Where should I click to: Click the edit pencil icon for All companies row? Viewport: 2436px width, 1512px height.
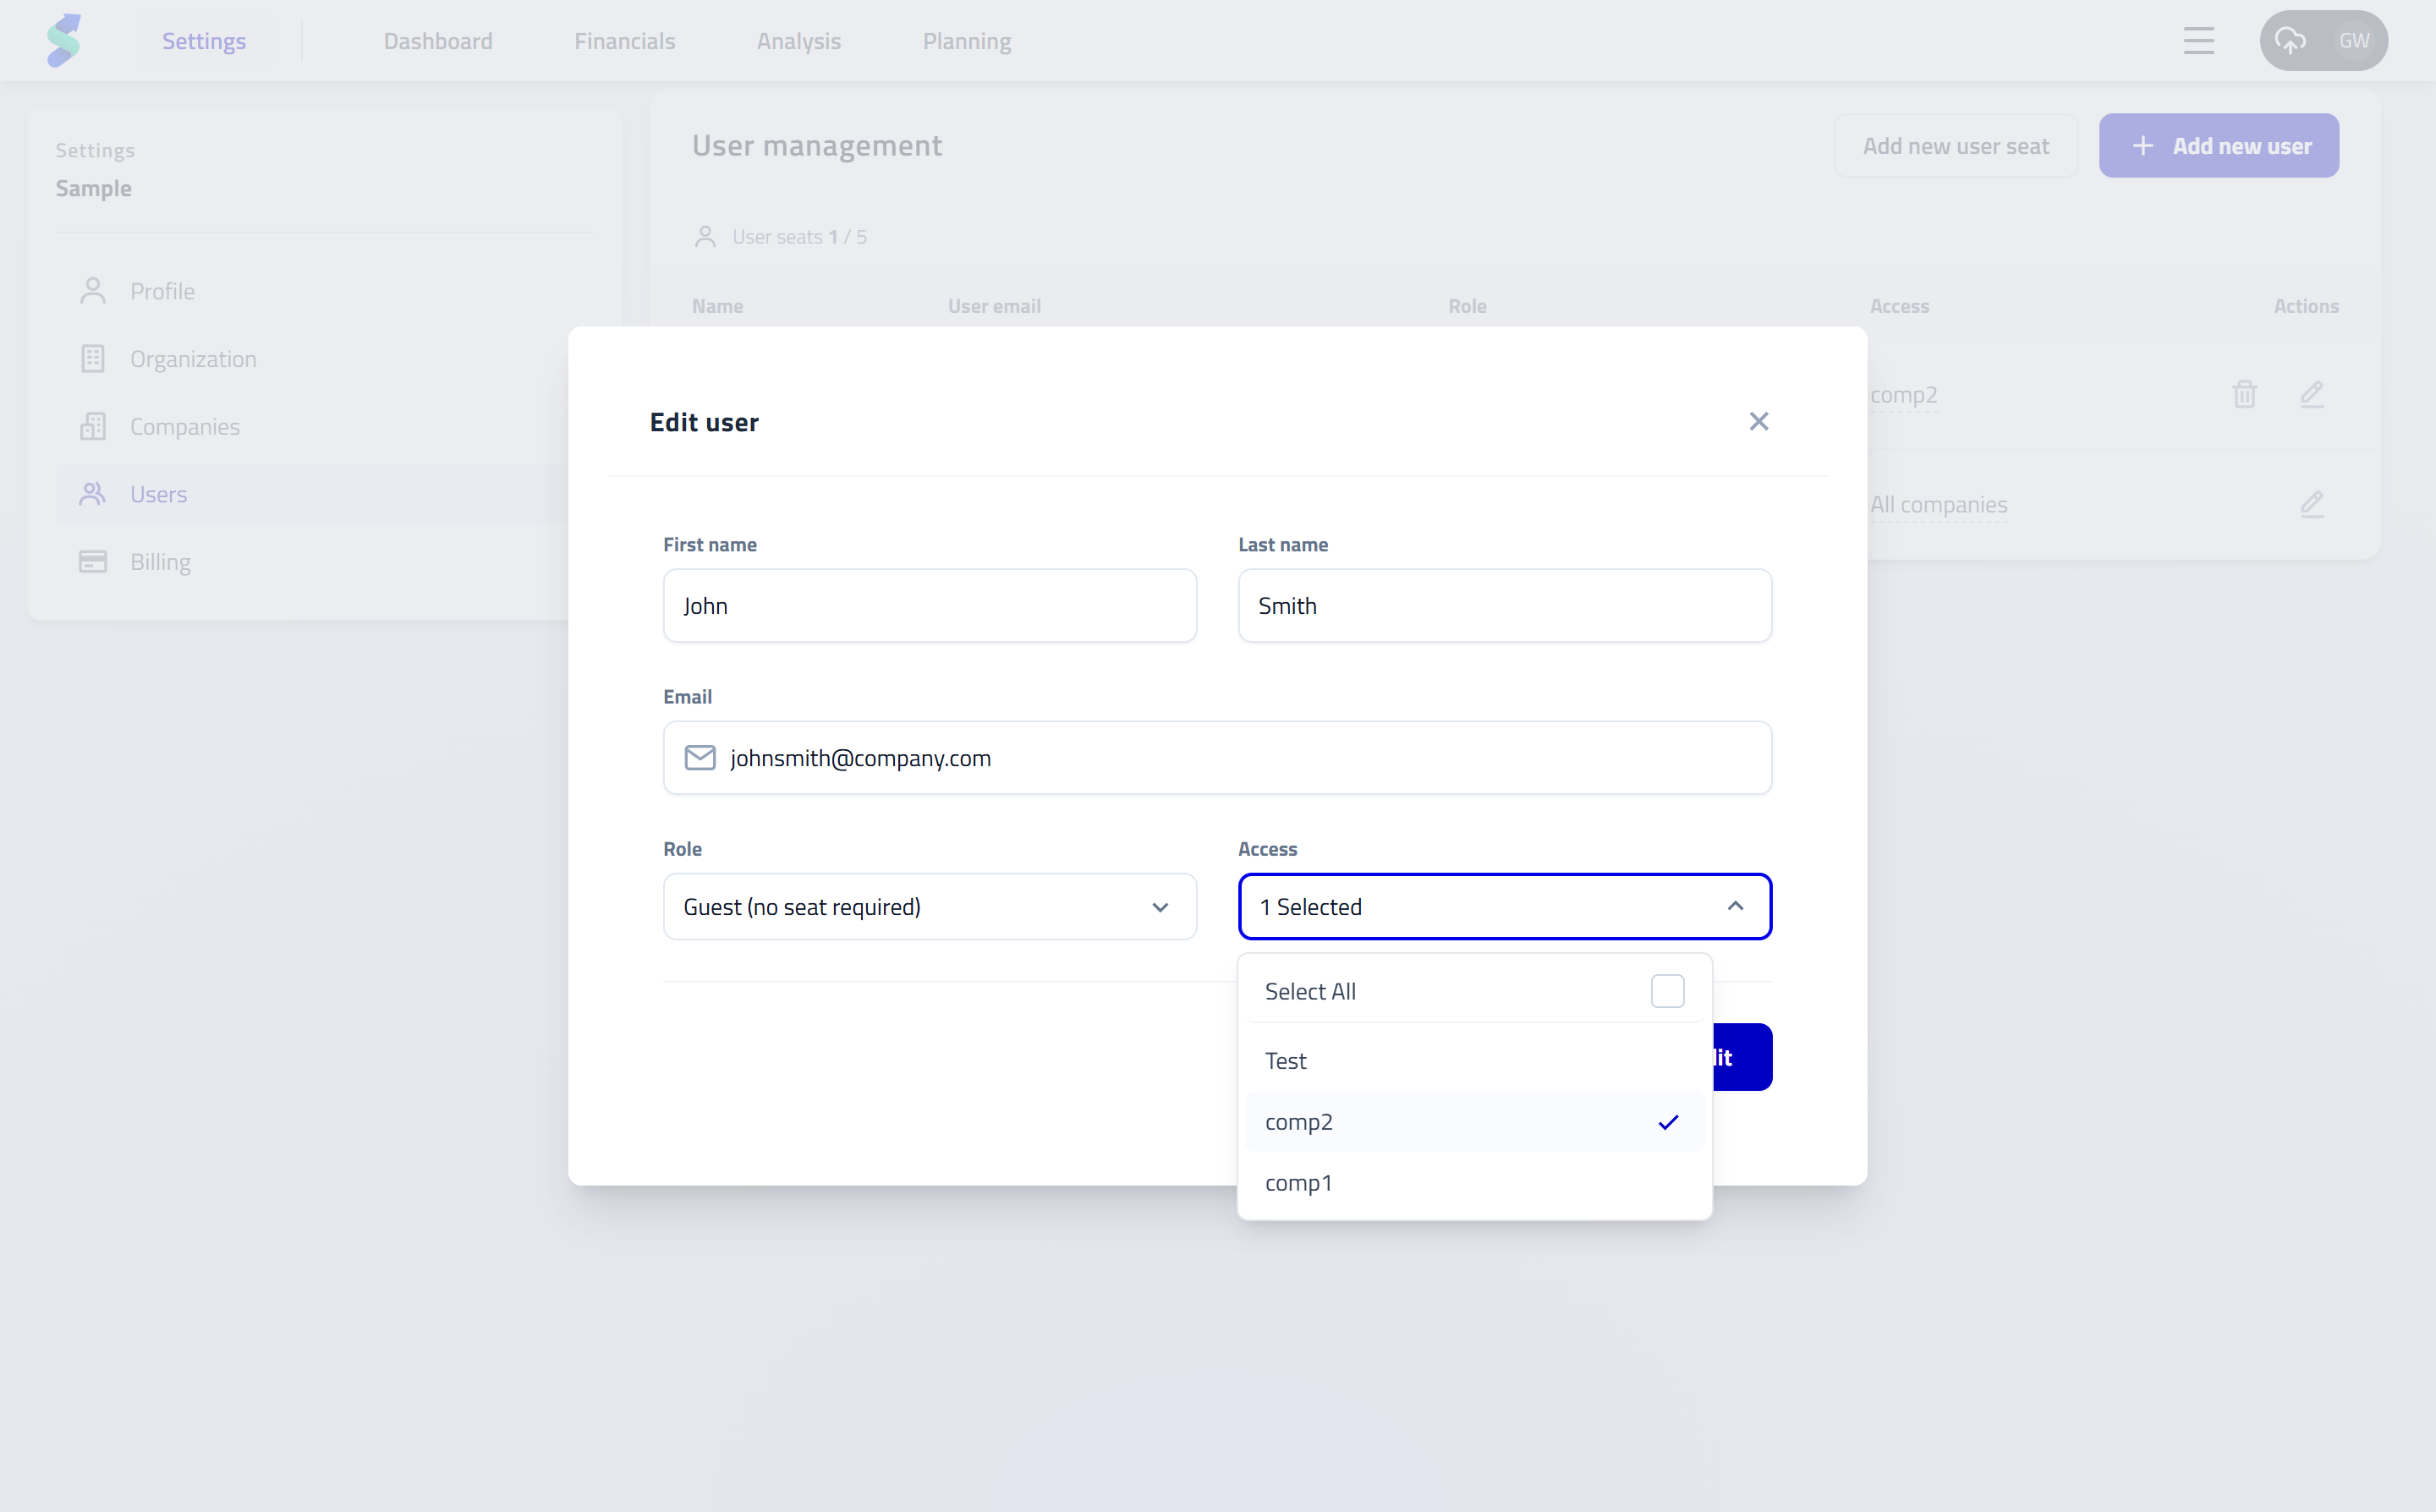2313,505
